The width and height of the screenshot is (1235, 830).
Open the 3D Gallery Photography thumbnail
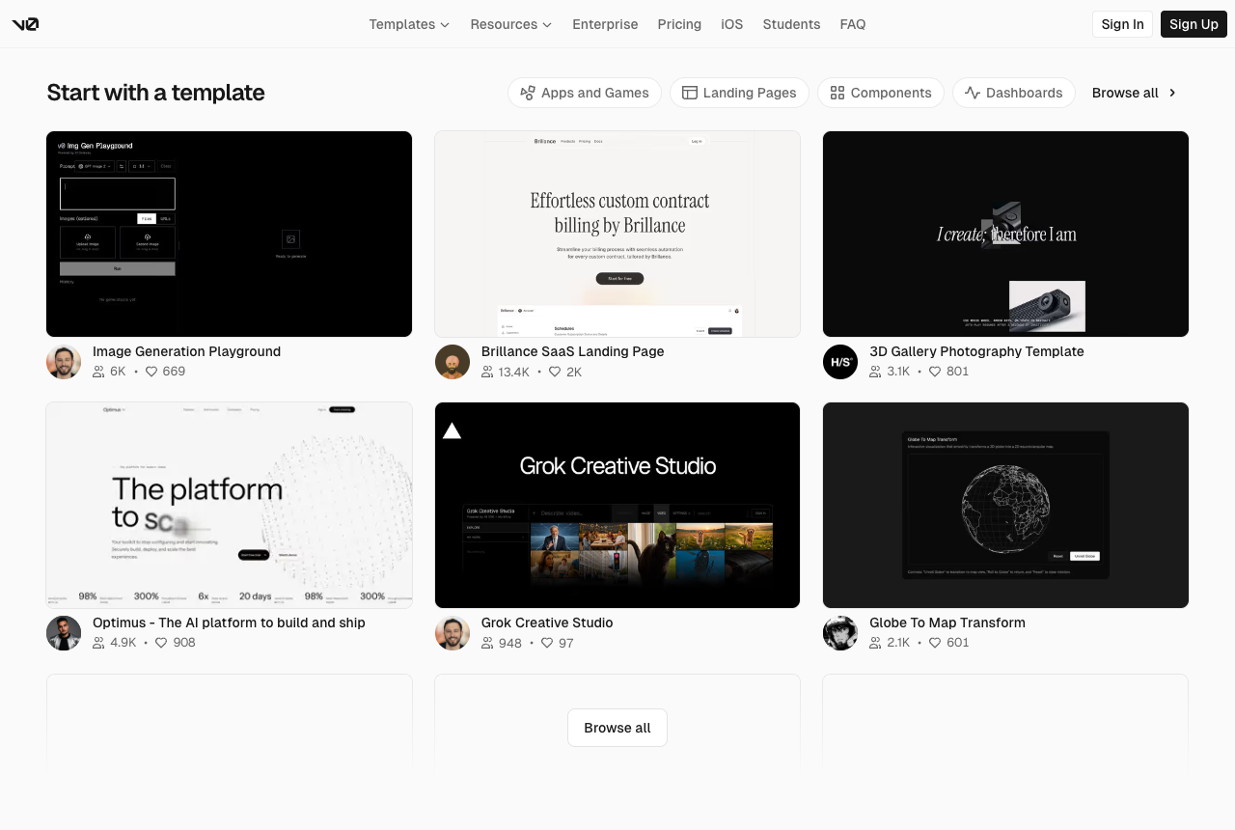(x=1005, y=234)
